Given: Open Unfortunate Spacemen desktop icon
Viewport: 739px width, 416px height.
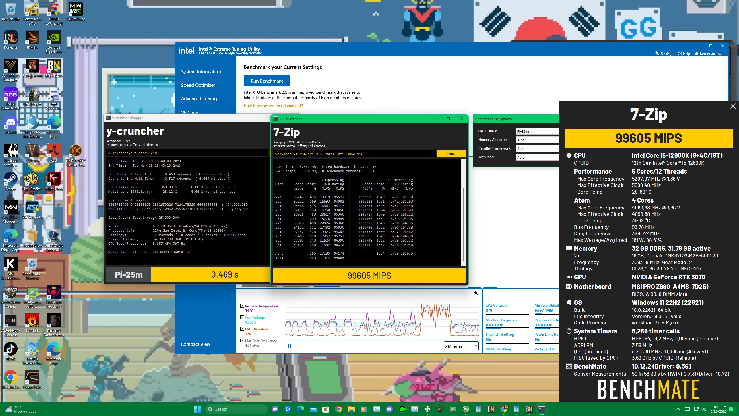Looking at the screenshot, I should [54, 240].
